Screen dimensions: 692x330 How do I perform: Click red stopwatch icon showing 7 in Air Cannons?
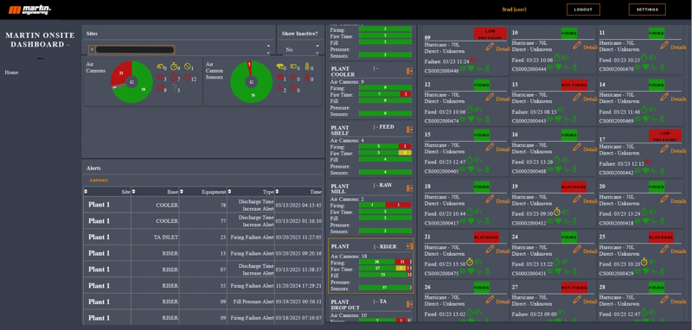coord(174,78)
